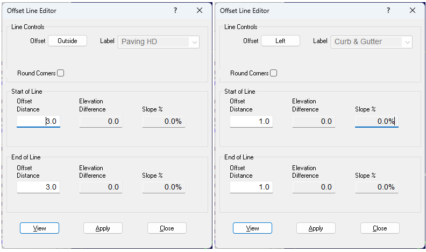Image resolution: width=426 pixels, height=252 pixels.
Task: Click Start of Line offset distance field showing 3.0
Action: pos(38,122)
